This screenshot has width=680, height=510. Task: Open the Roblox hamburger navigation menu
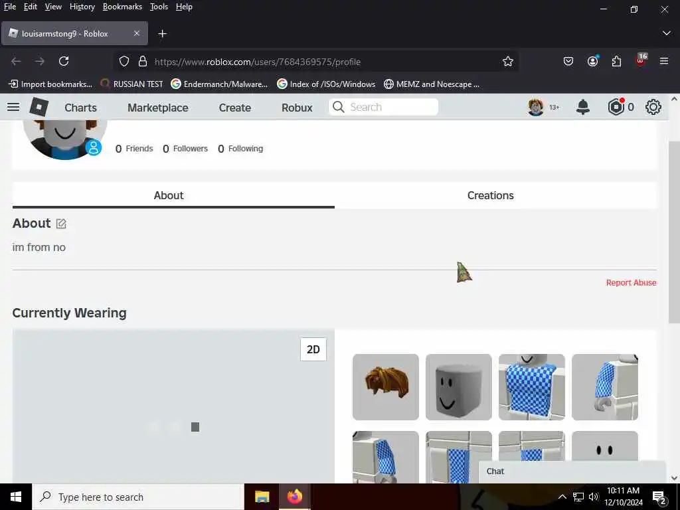(13, 107)
